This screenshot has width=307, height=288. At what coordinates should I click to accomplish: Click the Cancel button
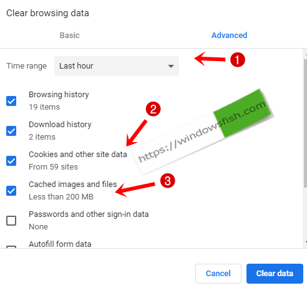click(218, 274)
